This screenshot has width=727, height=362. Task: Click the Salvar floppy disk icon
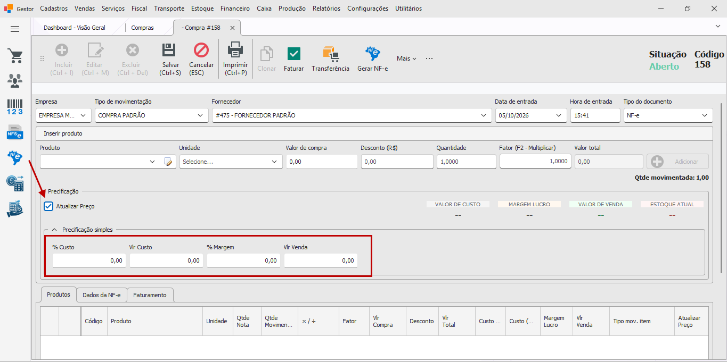pyautogui.click(x=169, y=50)
